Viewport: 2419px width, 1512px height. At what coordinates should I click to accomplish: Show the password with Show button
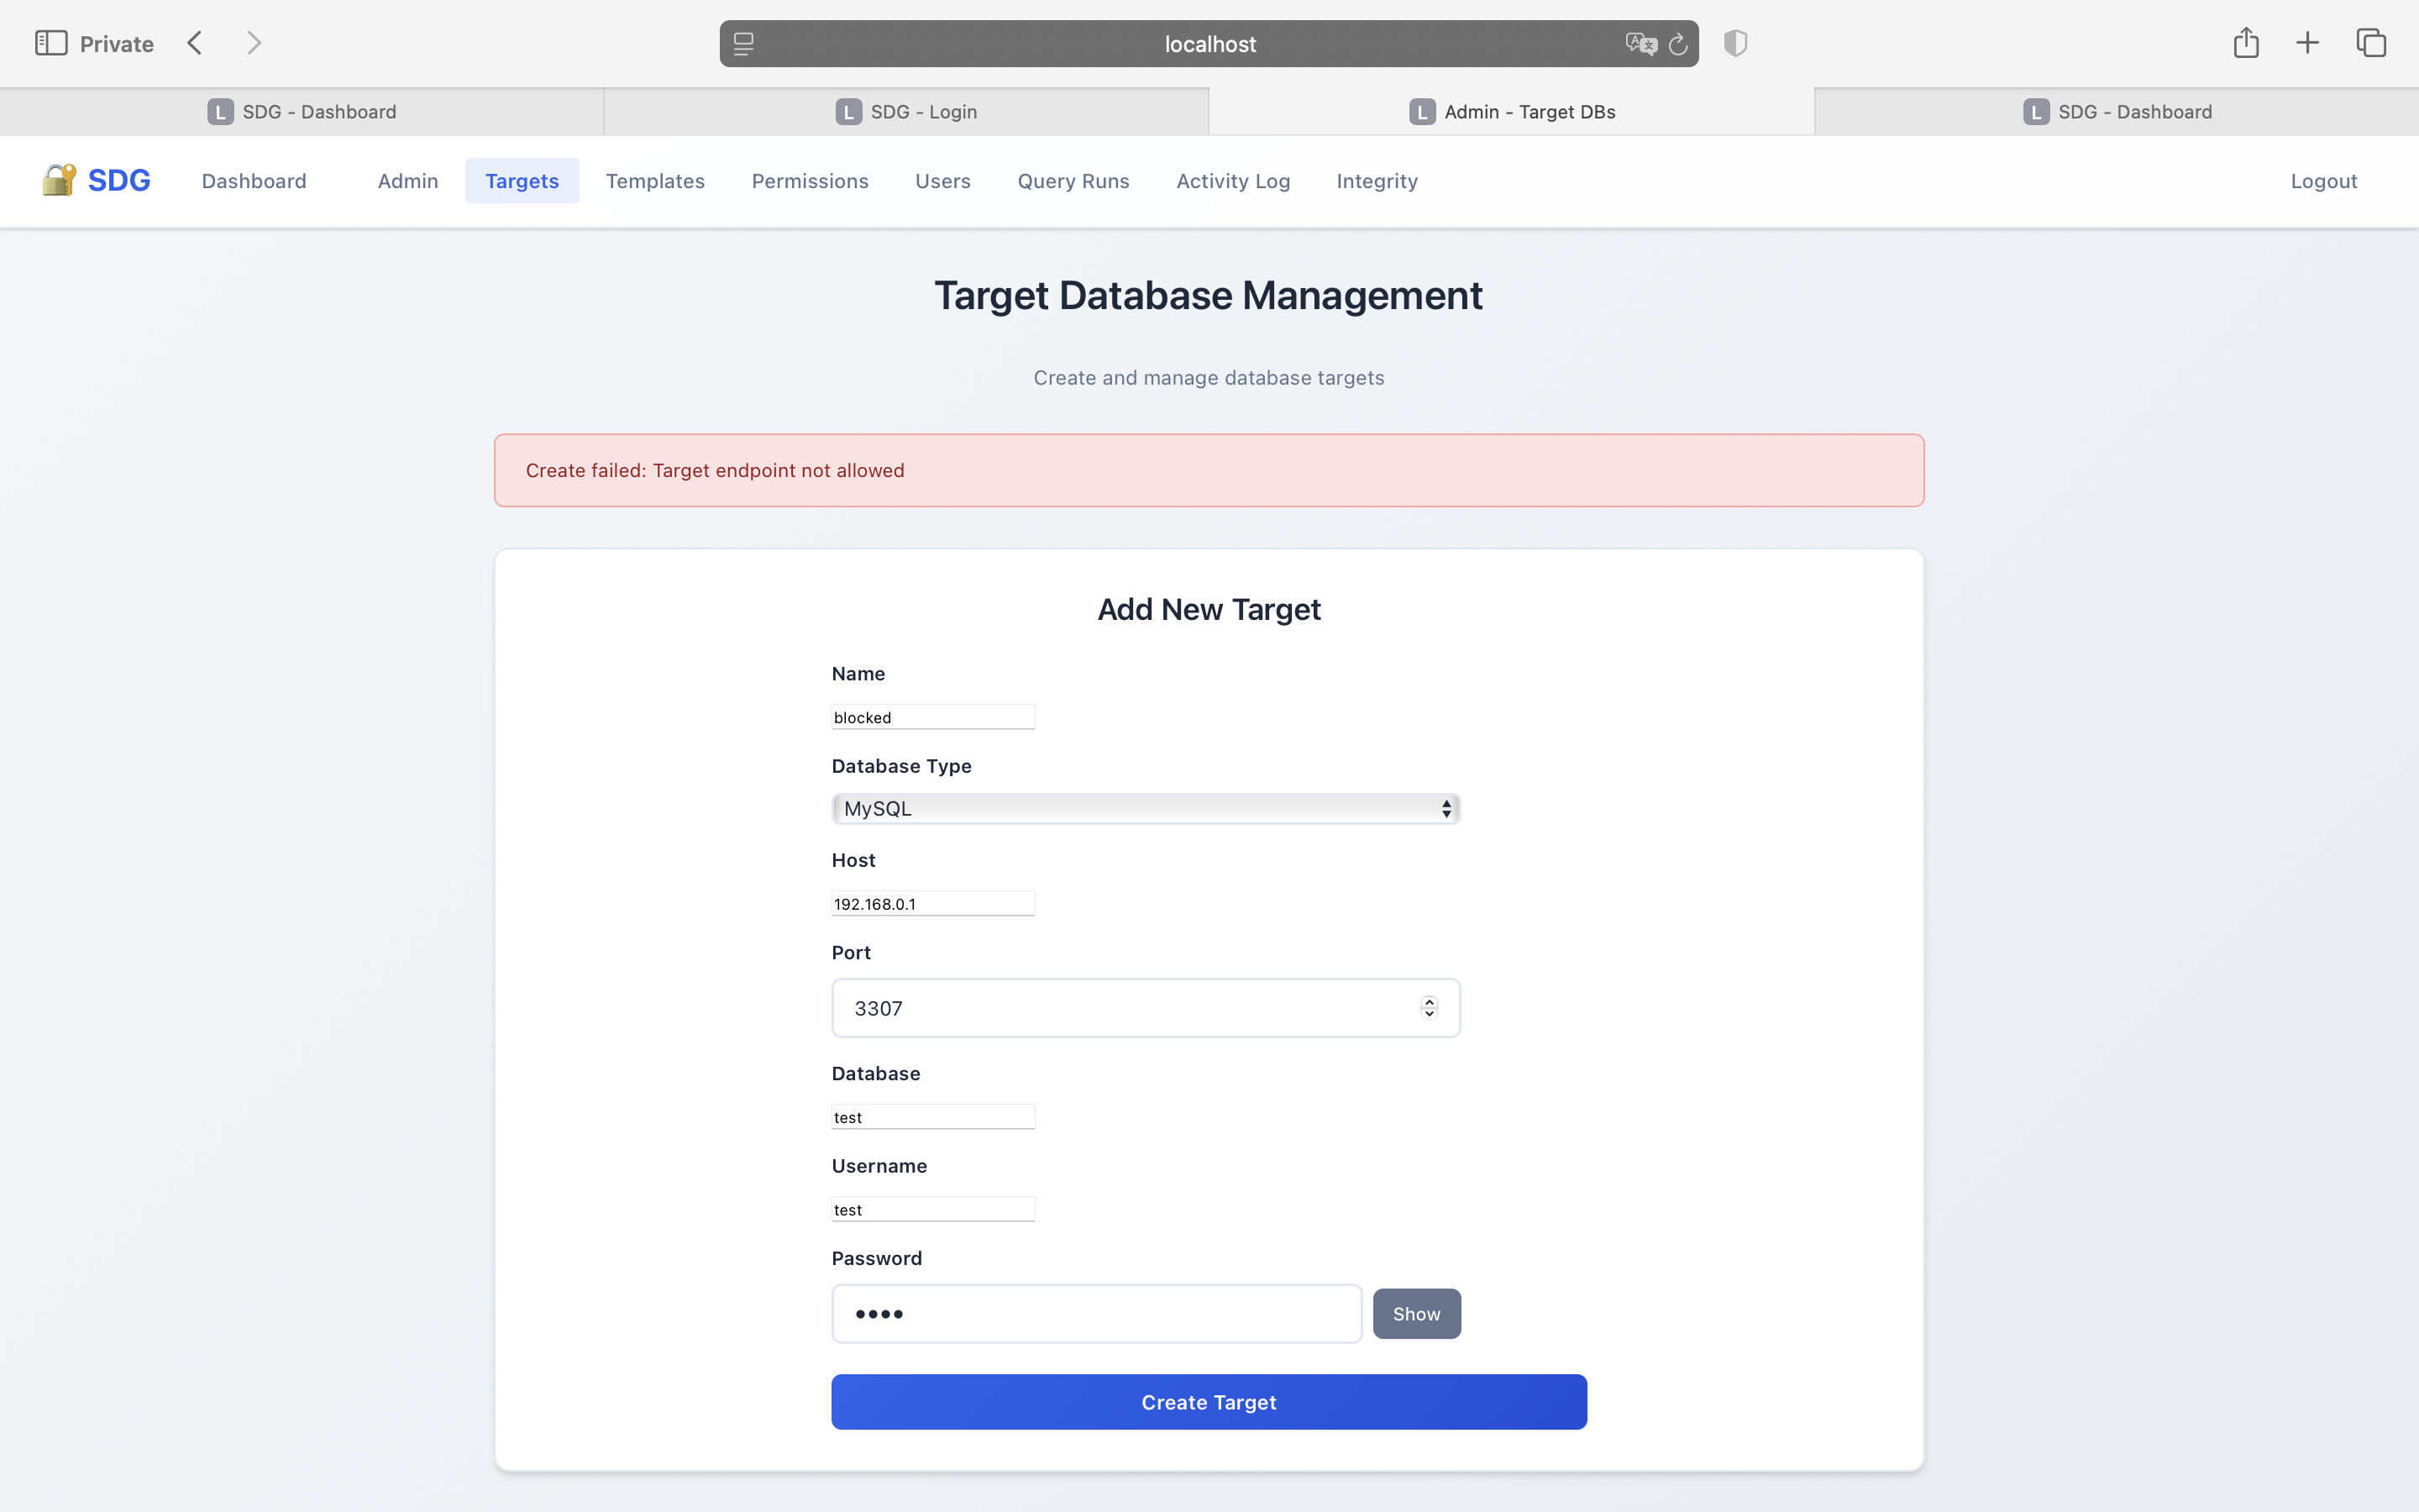click(x=1415, y=1313)
